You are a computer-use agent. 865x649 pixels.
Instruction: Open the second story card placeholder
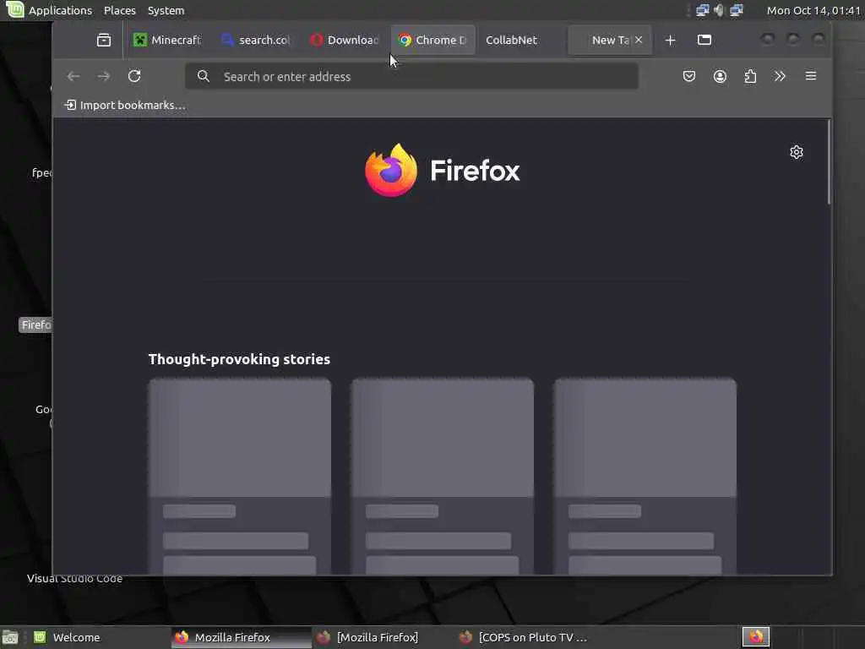pos(443,477)
